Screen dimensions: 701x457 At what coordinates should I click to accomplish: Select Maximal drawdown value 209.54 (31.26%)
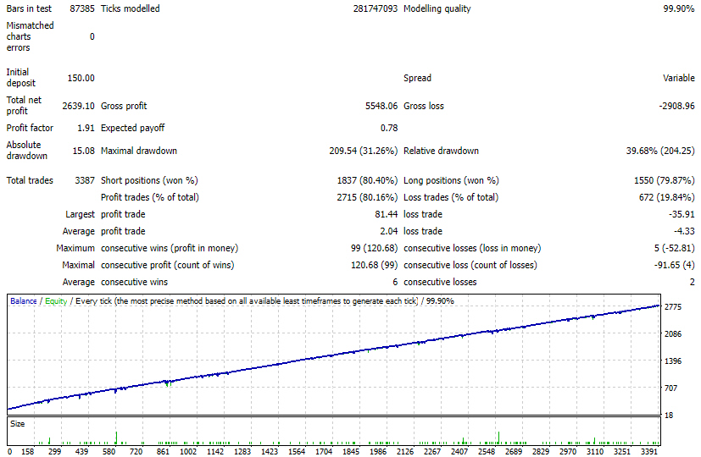point(364,151)
